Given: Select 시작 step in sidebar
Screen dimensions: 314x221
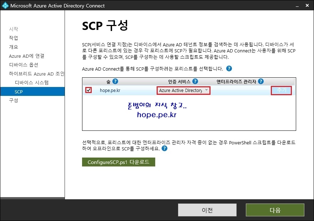Looking at the screenshot, I should click(x=14, y=29).
